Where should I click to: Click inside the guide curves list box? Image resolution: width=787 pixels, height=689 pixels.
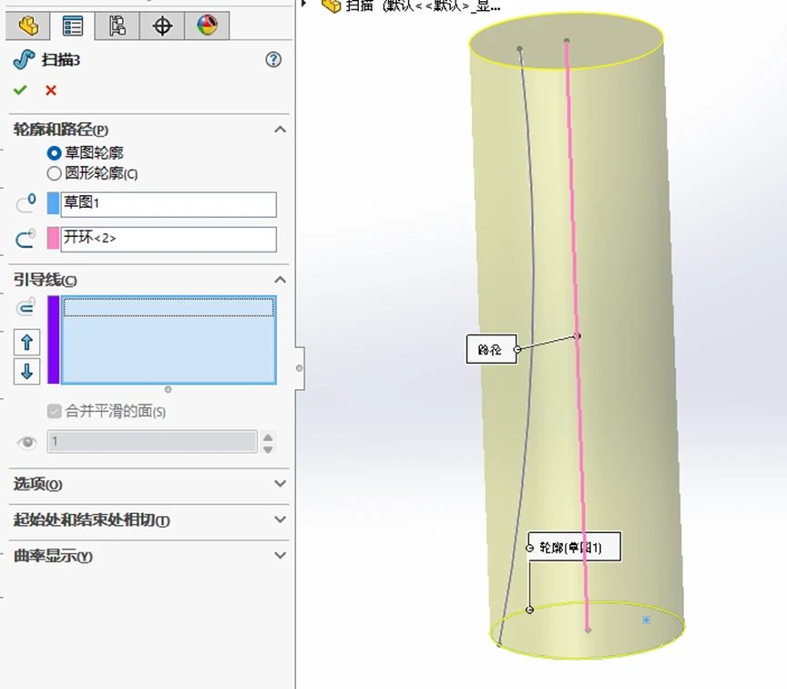click(169, 340)
